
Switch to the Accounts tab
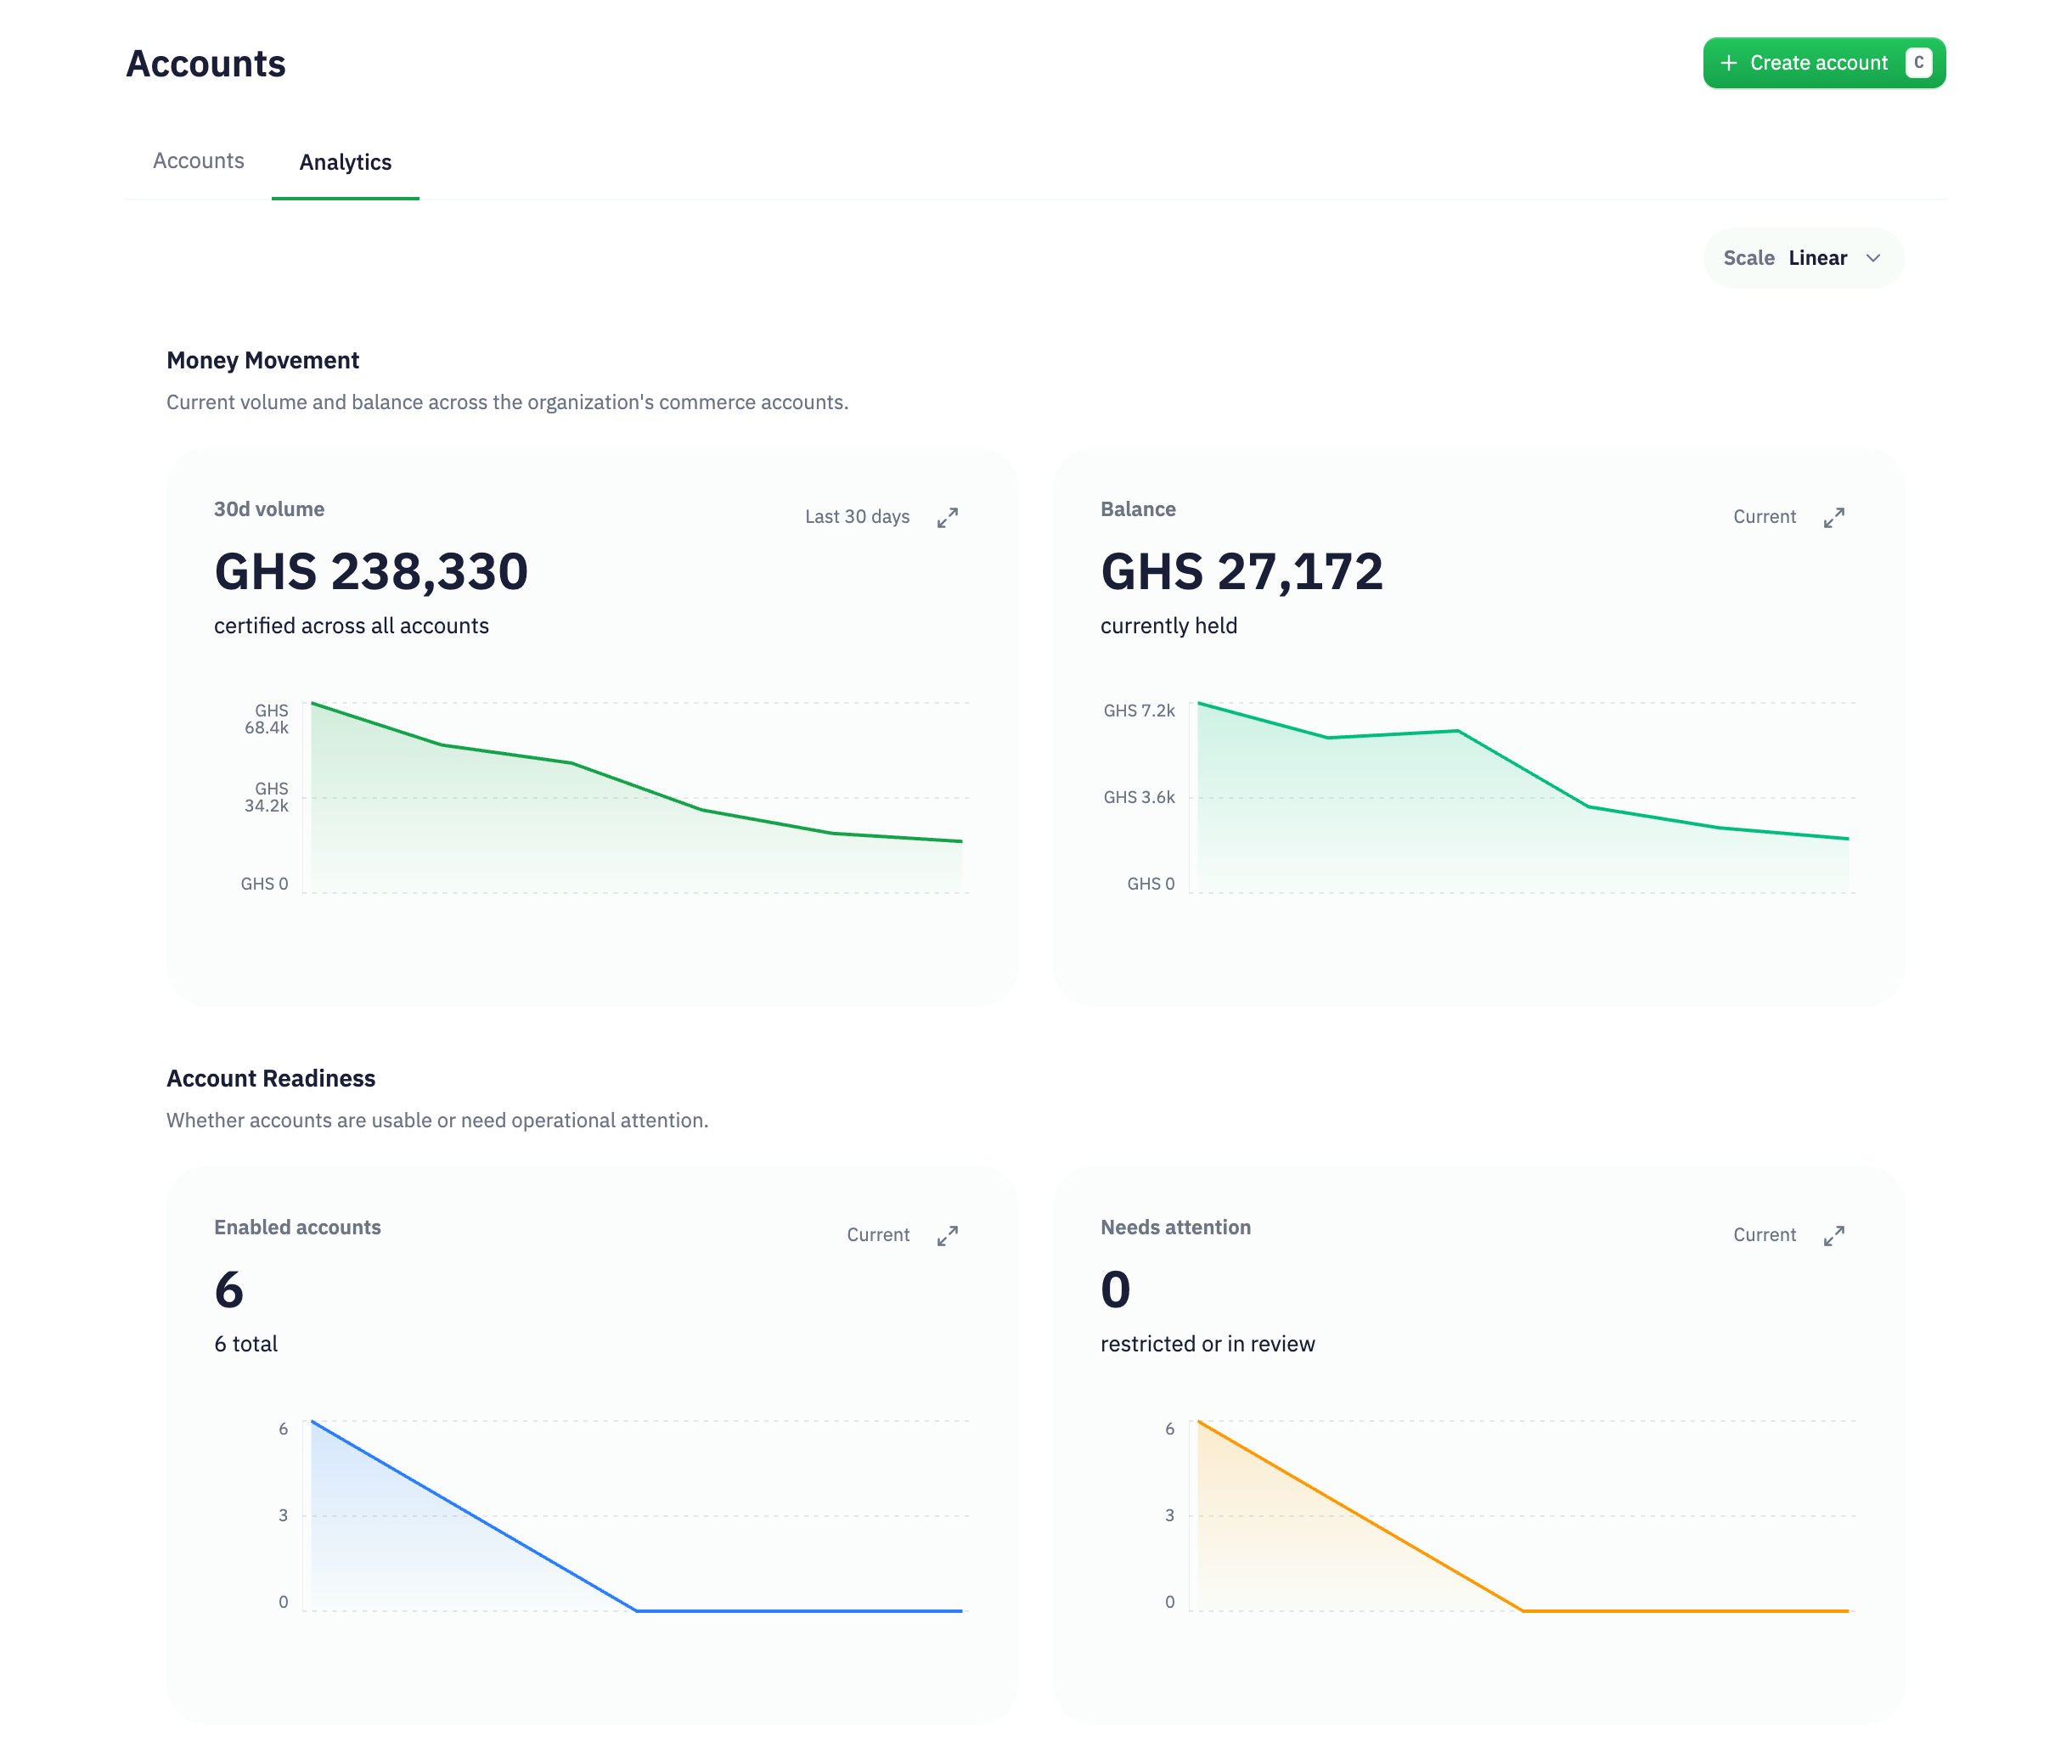(x=198, y=161)
